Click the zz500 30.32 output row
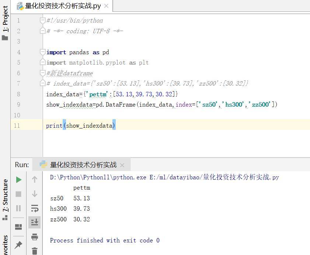This screenshot has width=310, height=255. click(x=70, y=219)
